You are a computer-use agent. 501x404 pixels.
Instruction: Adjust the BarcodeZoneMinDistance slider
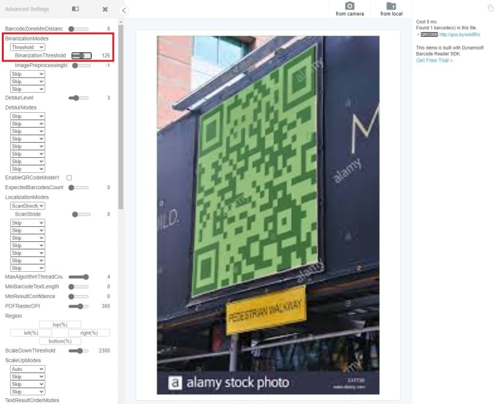pyautogui.click(x=79, y=29)
